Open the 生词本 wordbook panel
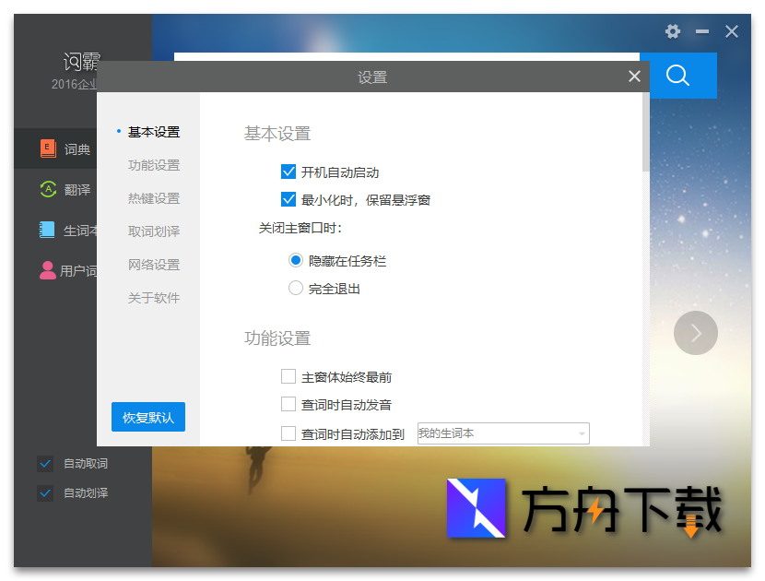This screenshot has height=581, width=765. (x=65, y=231)
